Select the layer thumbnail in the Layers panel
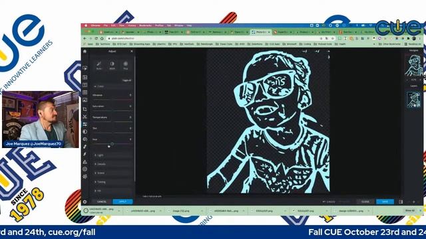The width and height of the screenshot is (426, 239). click(413, 100)
